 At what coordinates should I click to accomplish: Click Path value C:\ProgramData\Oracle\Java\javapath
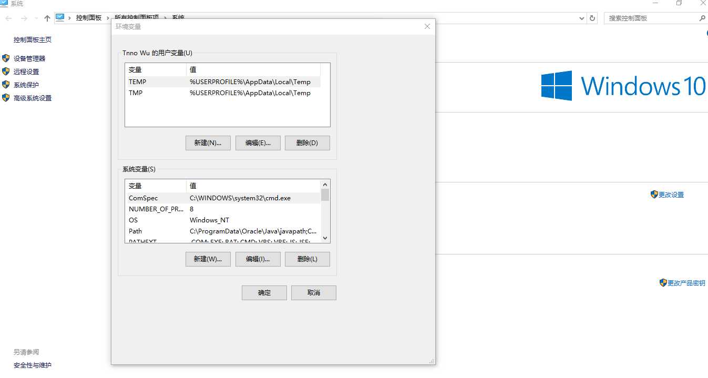pos(253,231)
